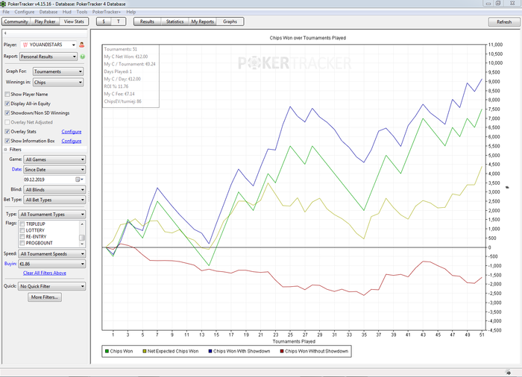Open the Hud menu

point(66,12)
